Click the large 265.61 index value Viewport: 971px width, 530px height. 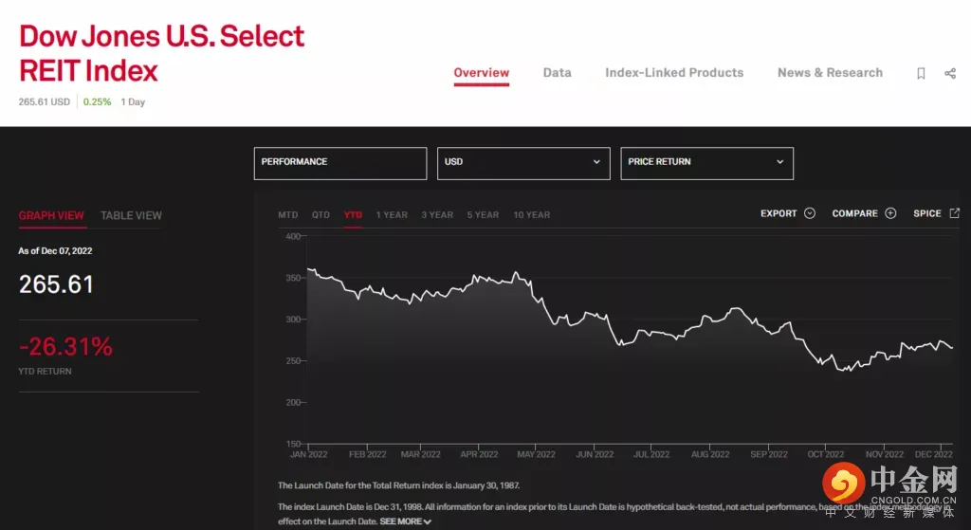[56, 284]
